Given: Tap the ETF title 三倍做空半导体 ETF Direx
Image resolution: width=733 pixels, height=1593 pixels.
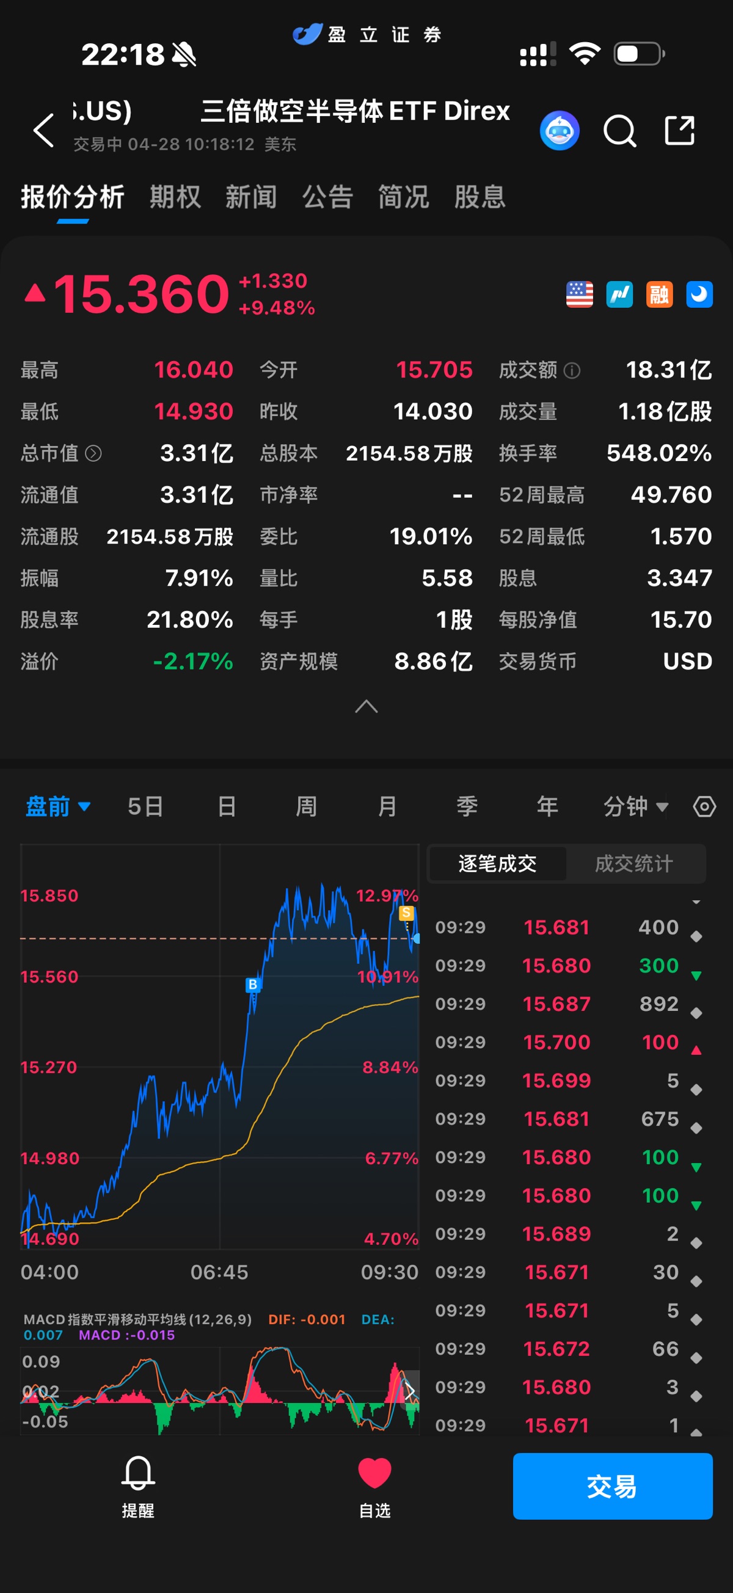Looking at the screenshot, I should pos(355,111).
